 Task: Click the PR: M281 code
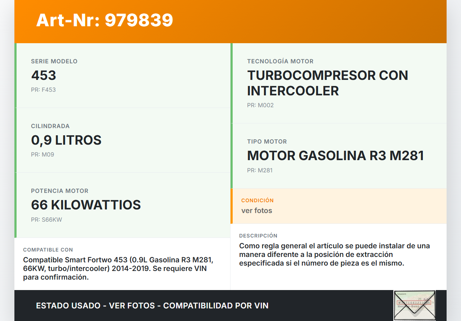point(260,170)
